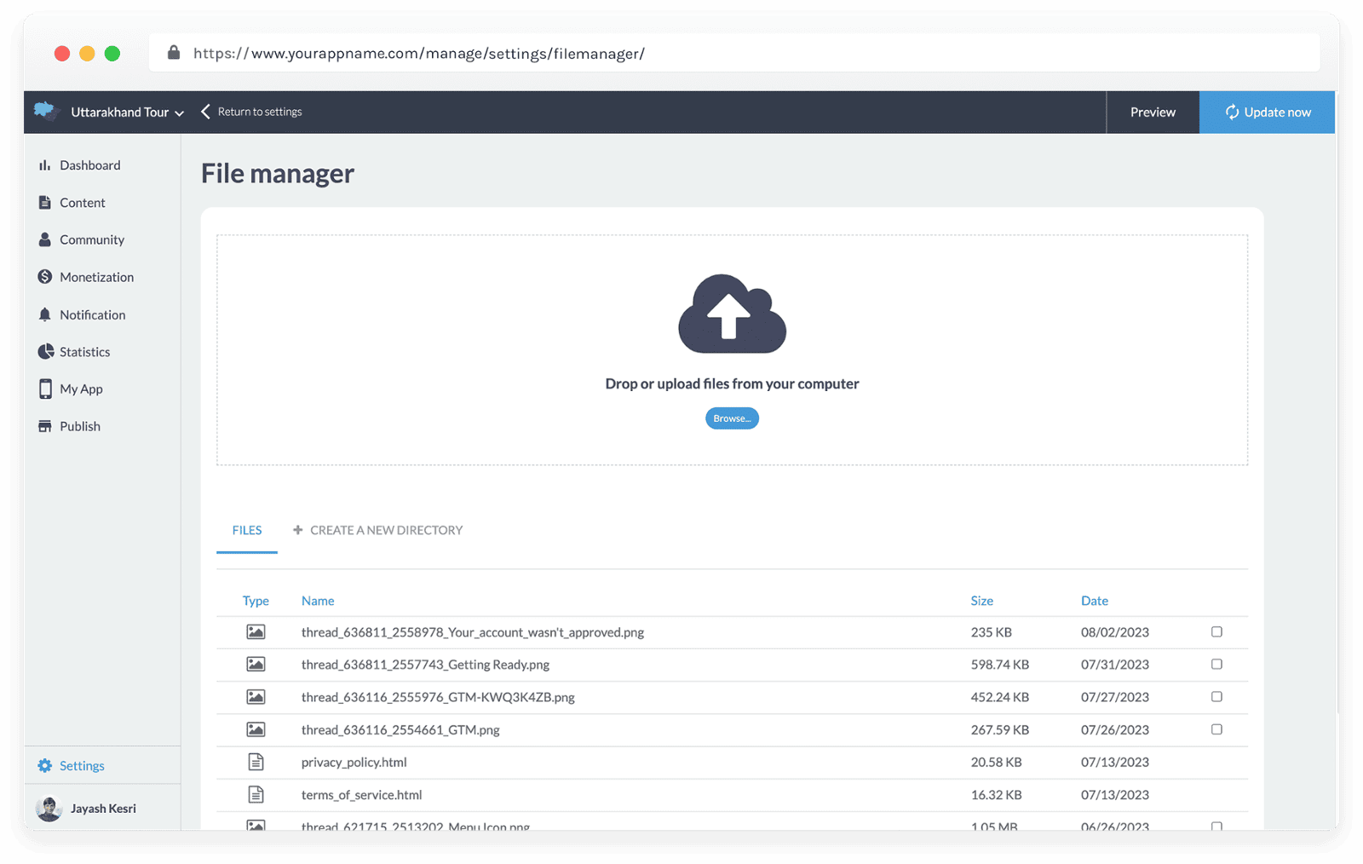Click the Notification bell icon
Image resolution: width=1363 pixels, height=864 pixels.
(x=44, y=314)
